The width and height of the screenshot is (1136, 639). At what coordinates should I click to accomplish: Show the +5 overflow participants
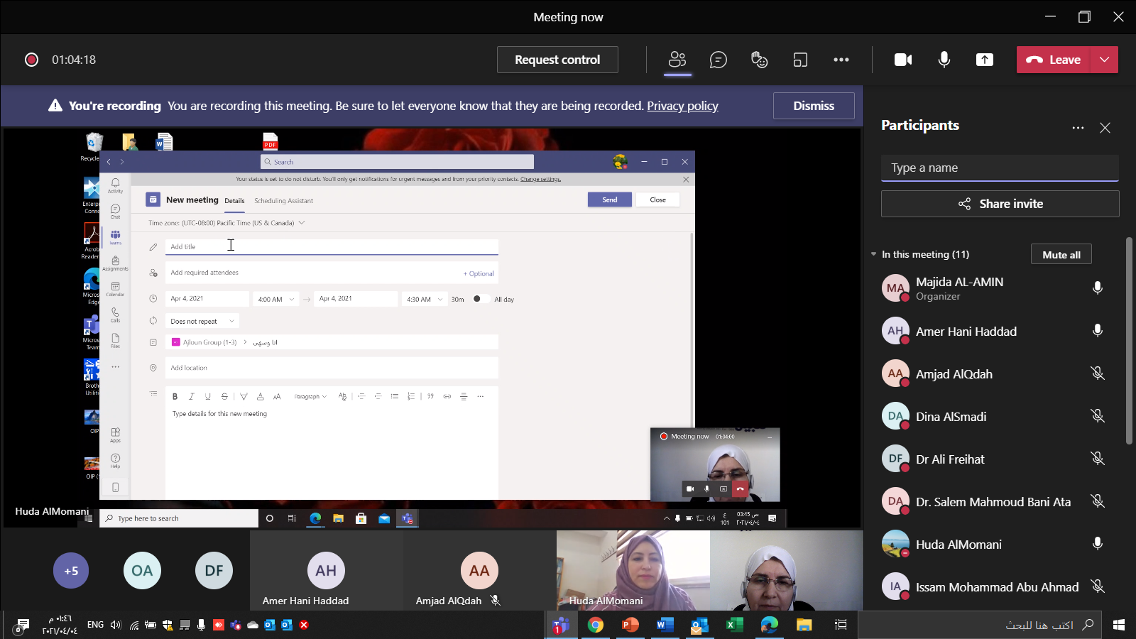point(71,571)
